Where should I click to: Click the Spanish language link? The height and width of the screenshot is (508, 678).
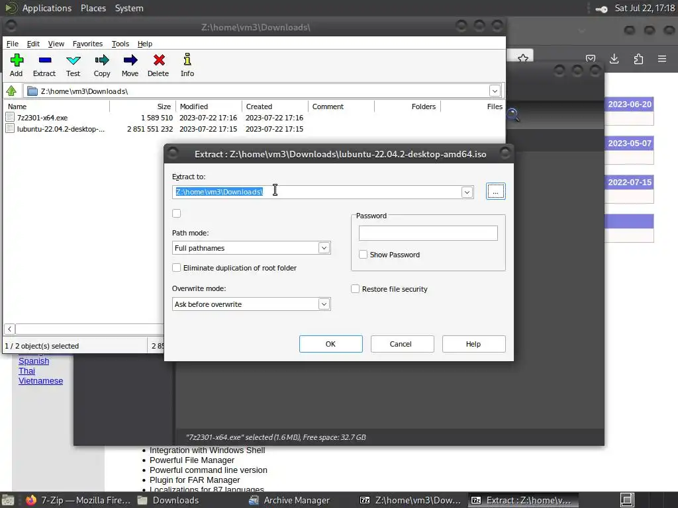[x=34, y=360]
